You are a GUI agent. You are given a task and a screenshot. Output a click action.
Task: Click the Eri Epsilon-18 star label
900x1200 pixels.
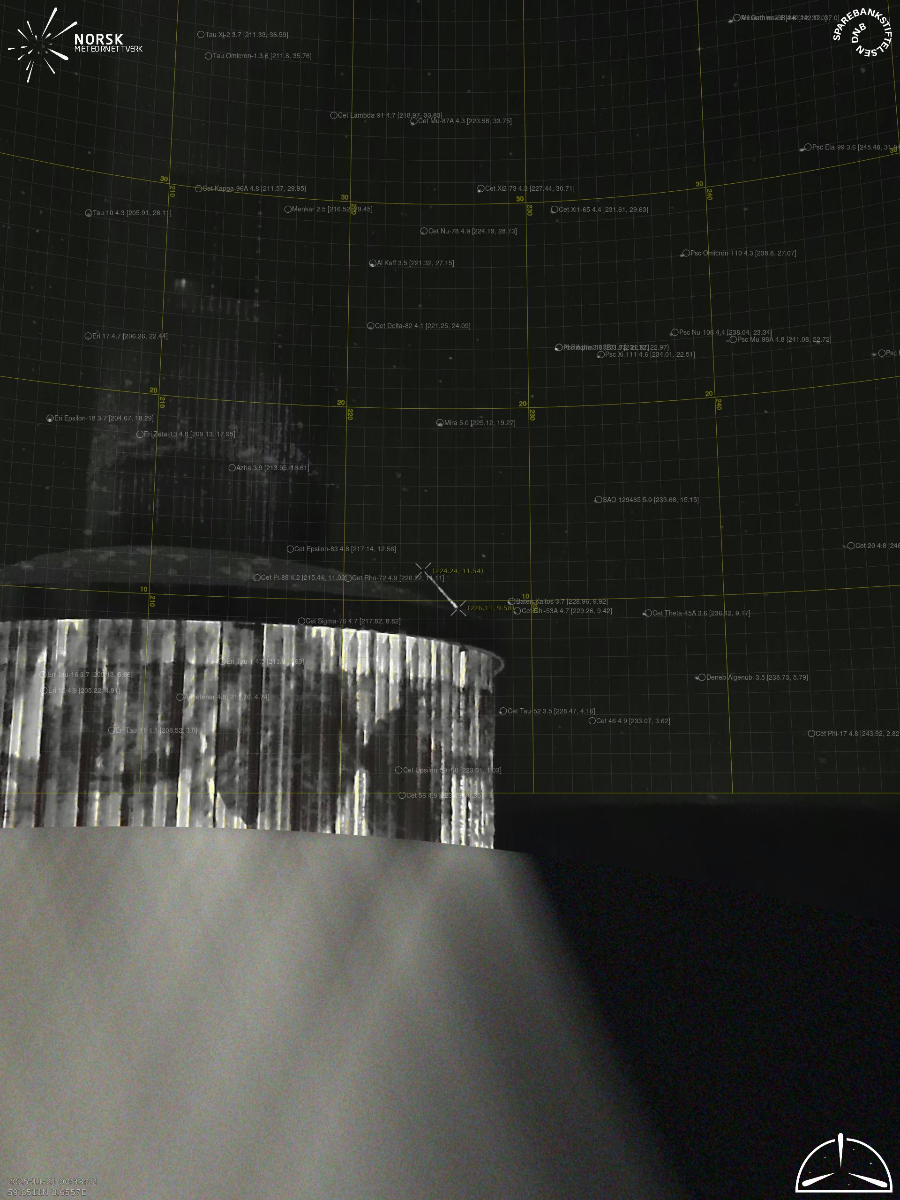104,418
